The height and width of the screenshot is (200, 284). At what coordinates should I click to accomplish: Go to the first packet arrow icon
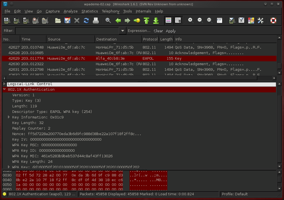pos(146,21)
